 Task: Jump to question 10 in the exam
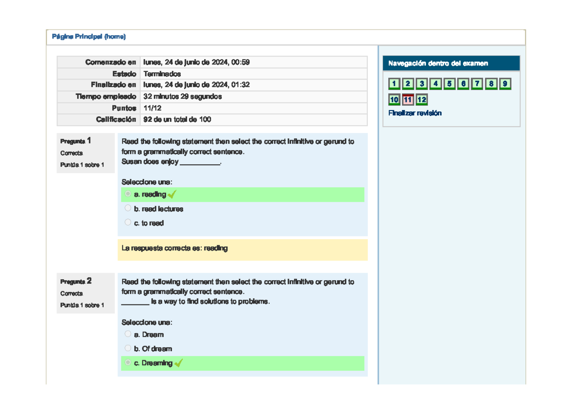394,100
